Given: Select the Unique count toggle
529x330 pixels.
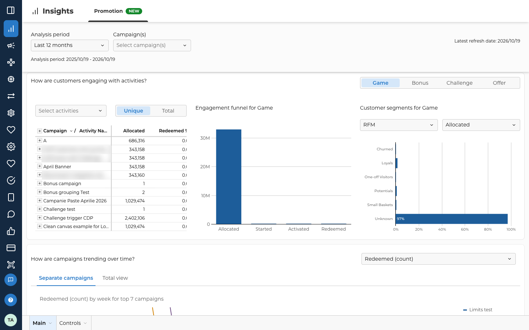Looking at the screenshot, I should pyautogui.click(x=133, y=111).
